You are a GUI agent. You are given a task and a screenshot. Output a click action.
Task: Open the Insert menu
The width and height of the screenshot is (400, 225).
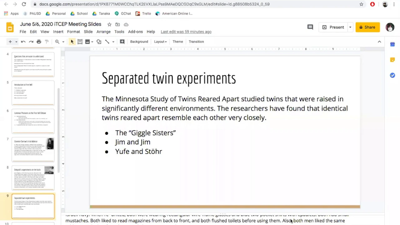58,32
